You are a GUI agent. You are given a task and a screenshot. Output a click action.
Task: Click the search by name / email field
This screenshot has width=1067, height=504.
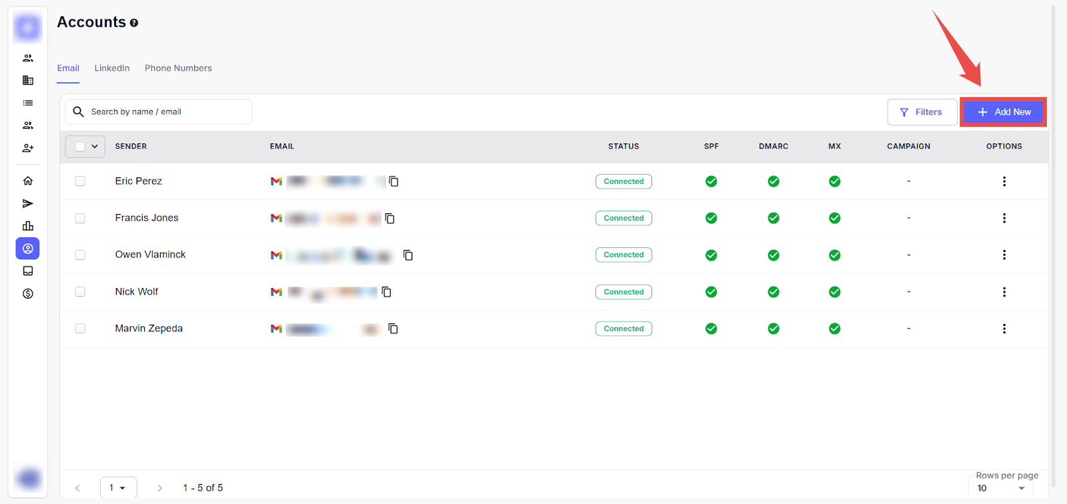(x=167, y=112)
